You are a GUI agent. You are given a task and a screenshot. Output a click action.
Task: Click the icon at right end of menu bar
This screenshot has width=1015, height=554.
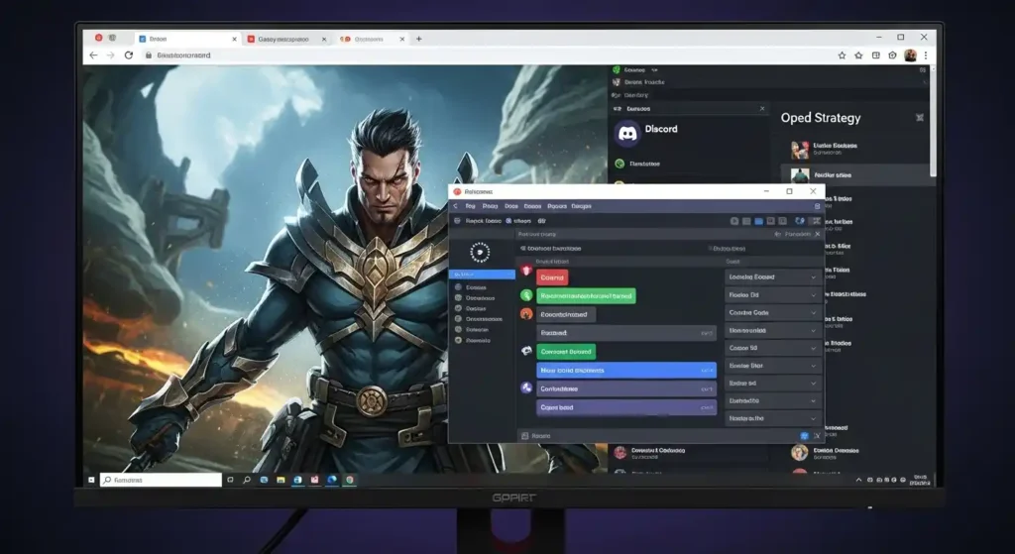coord(817,206)
